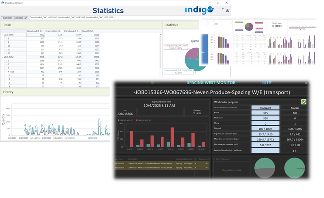Click the green checkmark in Workorder progress

pos(304,102)
